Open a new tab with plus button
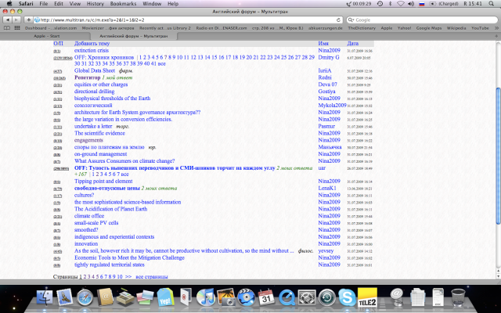 [x=496, y=36]
